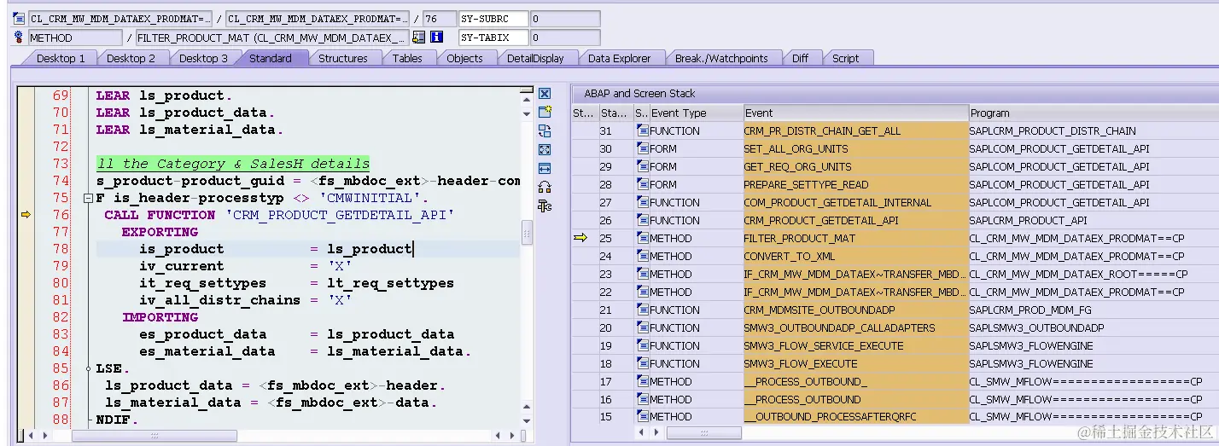Switch to the Desktop 1 tab
This screenshot has height=446, width=1219.
click(x=61, y=58)
